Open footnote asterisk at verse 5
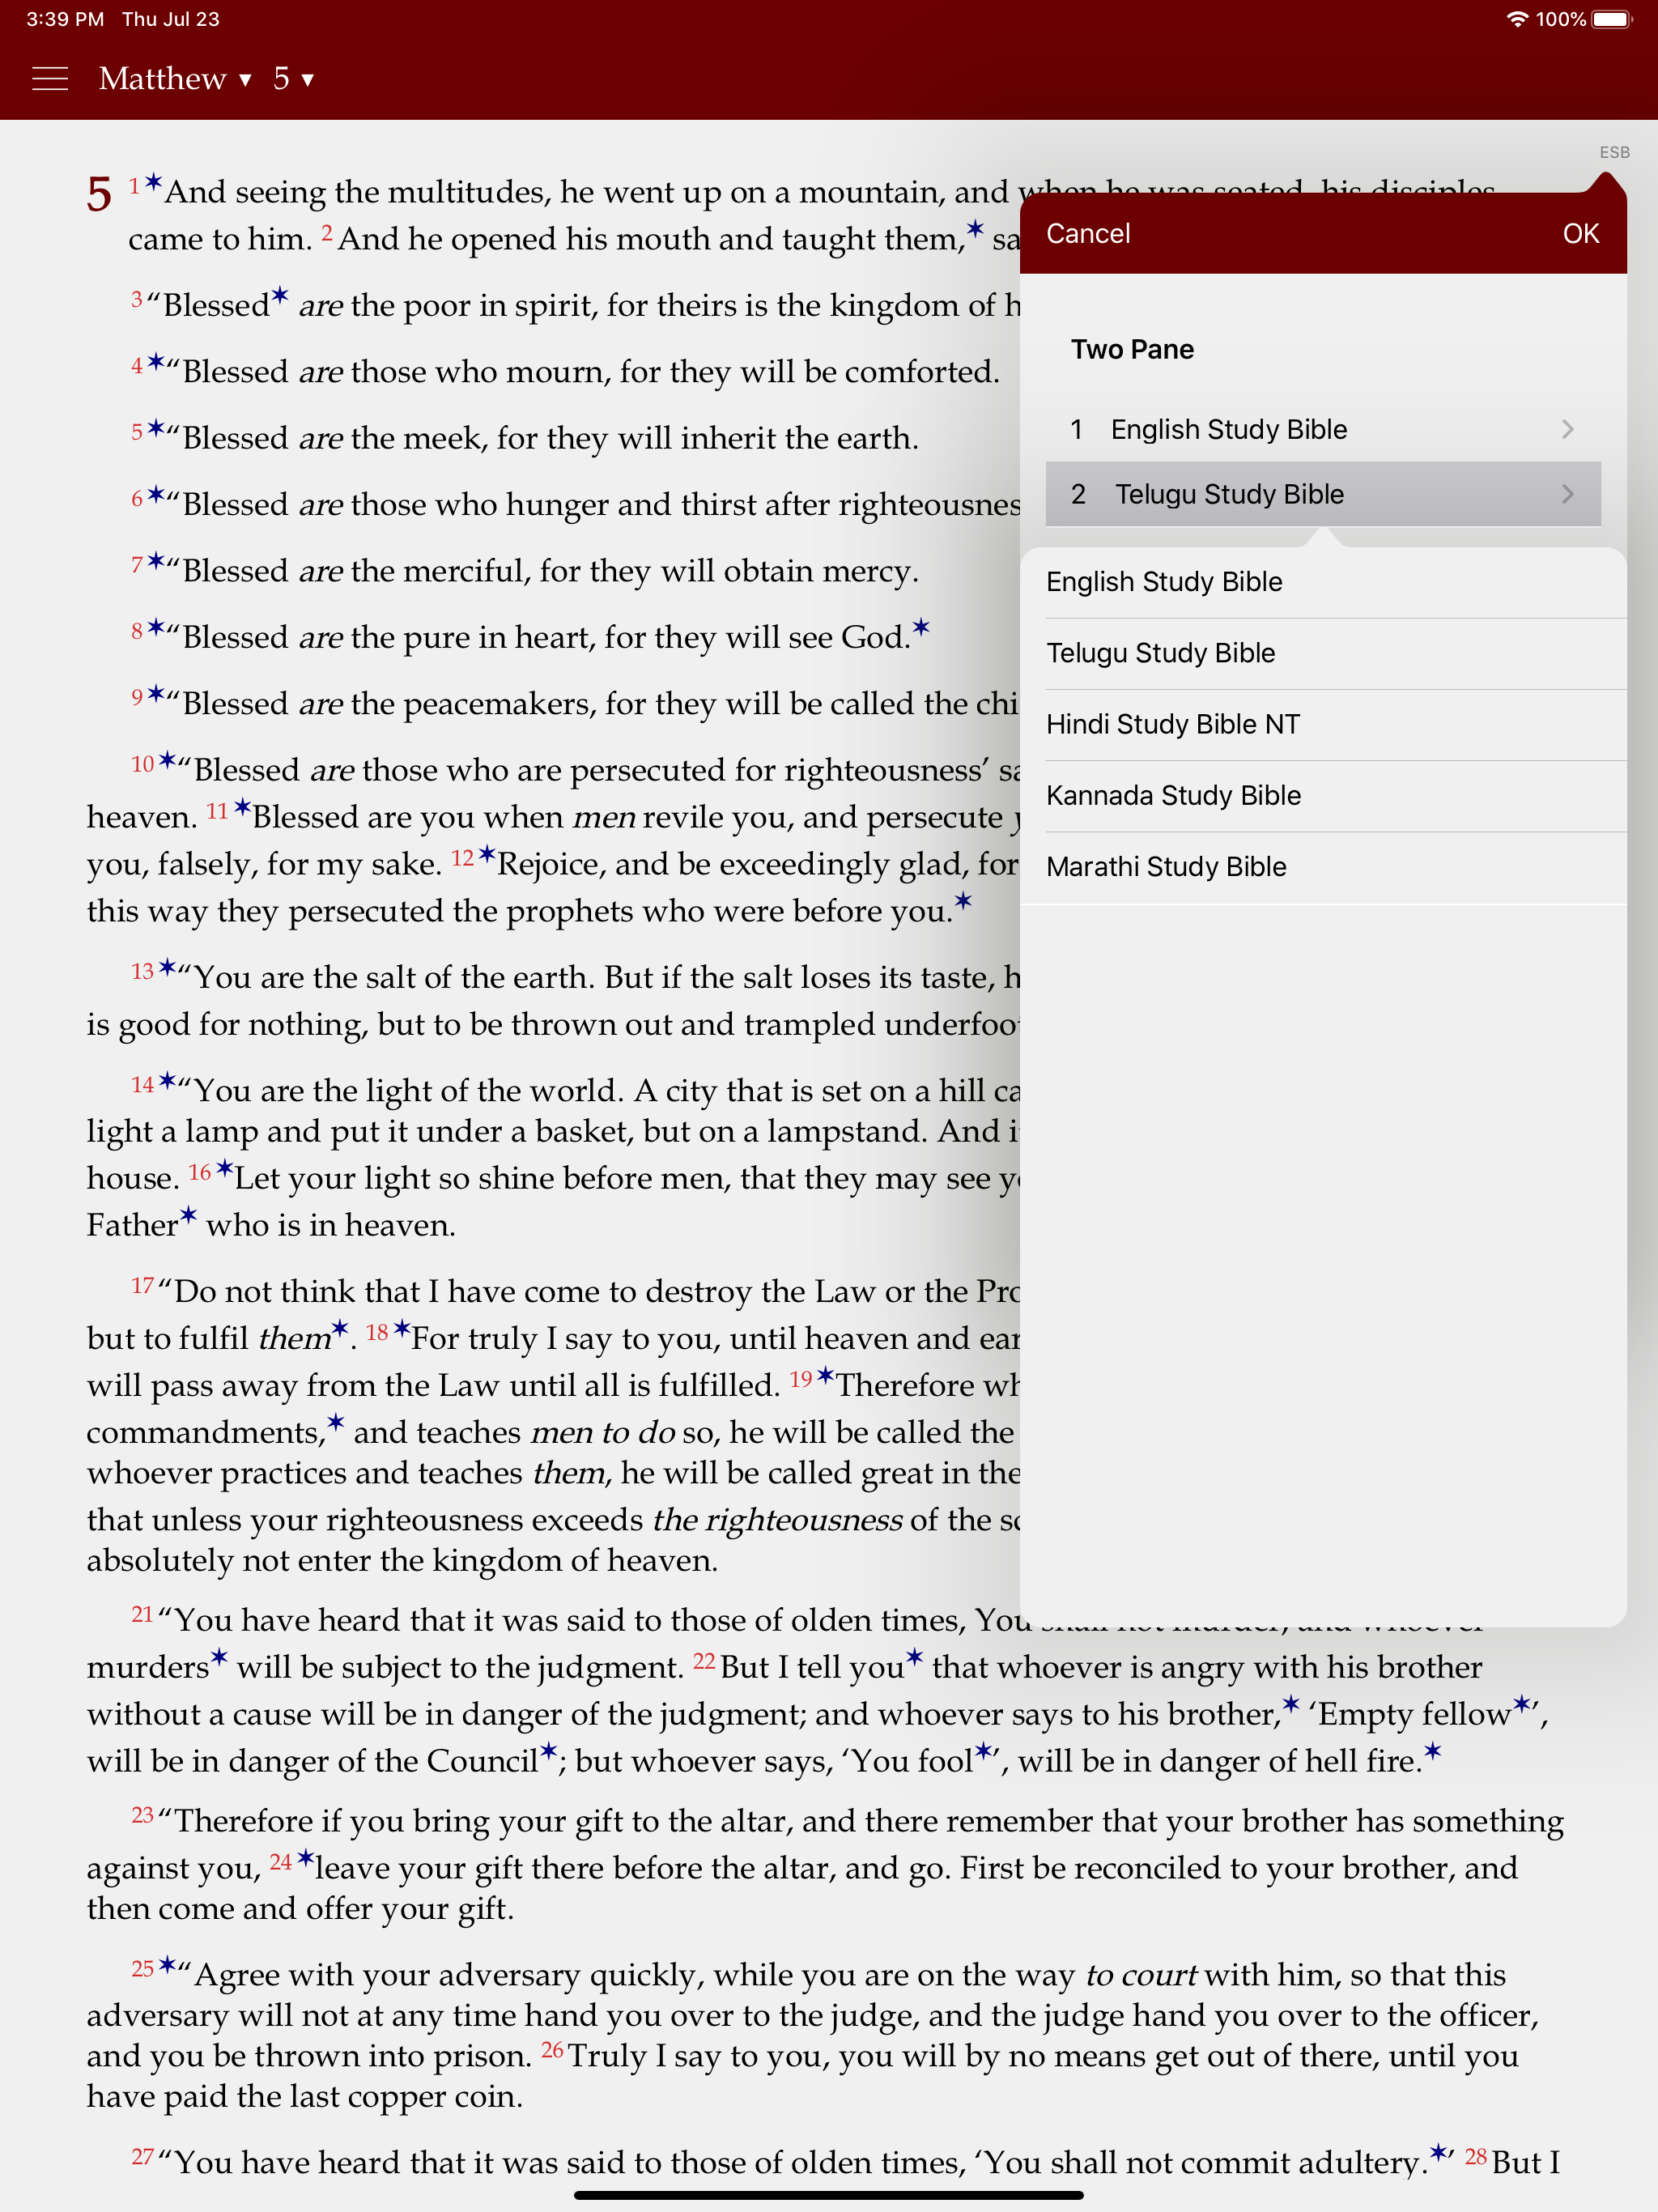This screenshot has height=2212, width=1658. pyautogui.click(x=156, y=428)
